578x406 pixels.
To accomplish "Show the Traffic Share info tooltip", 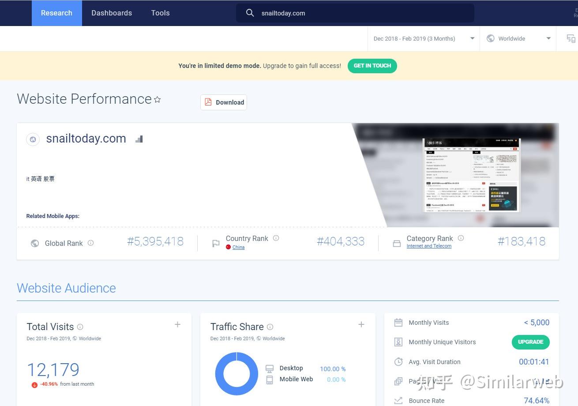I will pyautogui.click(x=270, y=327).
